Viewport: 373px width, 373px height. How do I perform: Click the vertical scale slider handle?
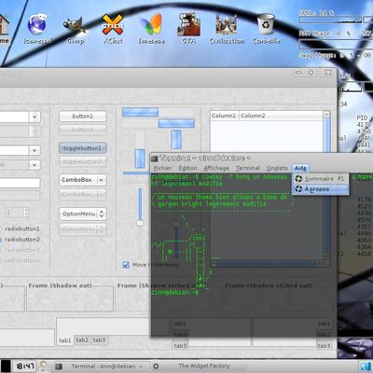pyautogui.click(x=140, y=223)
